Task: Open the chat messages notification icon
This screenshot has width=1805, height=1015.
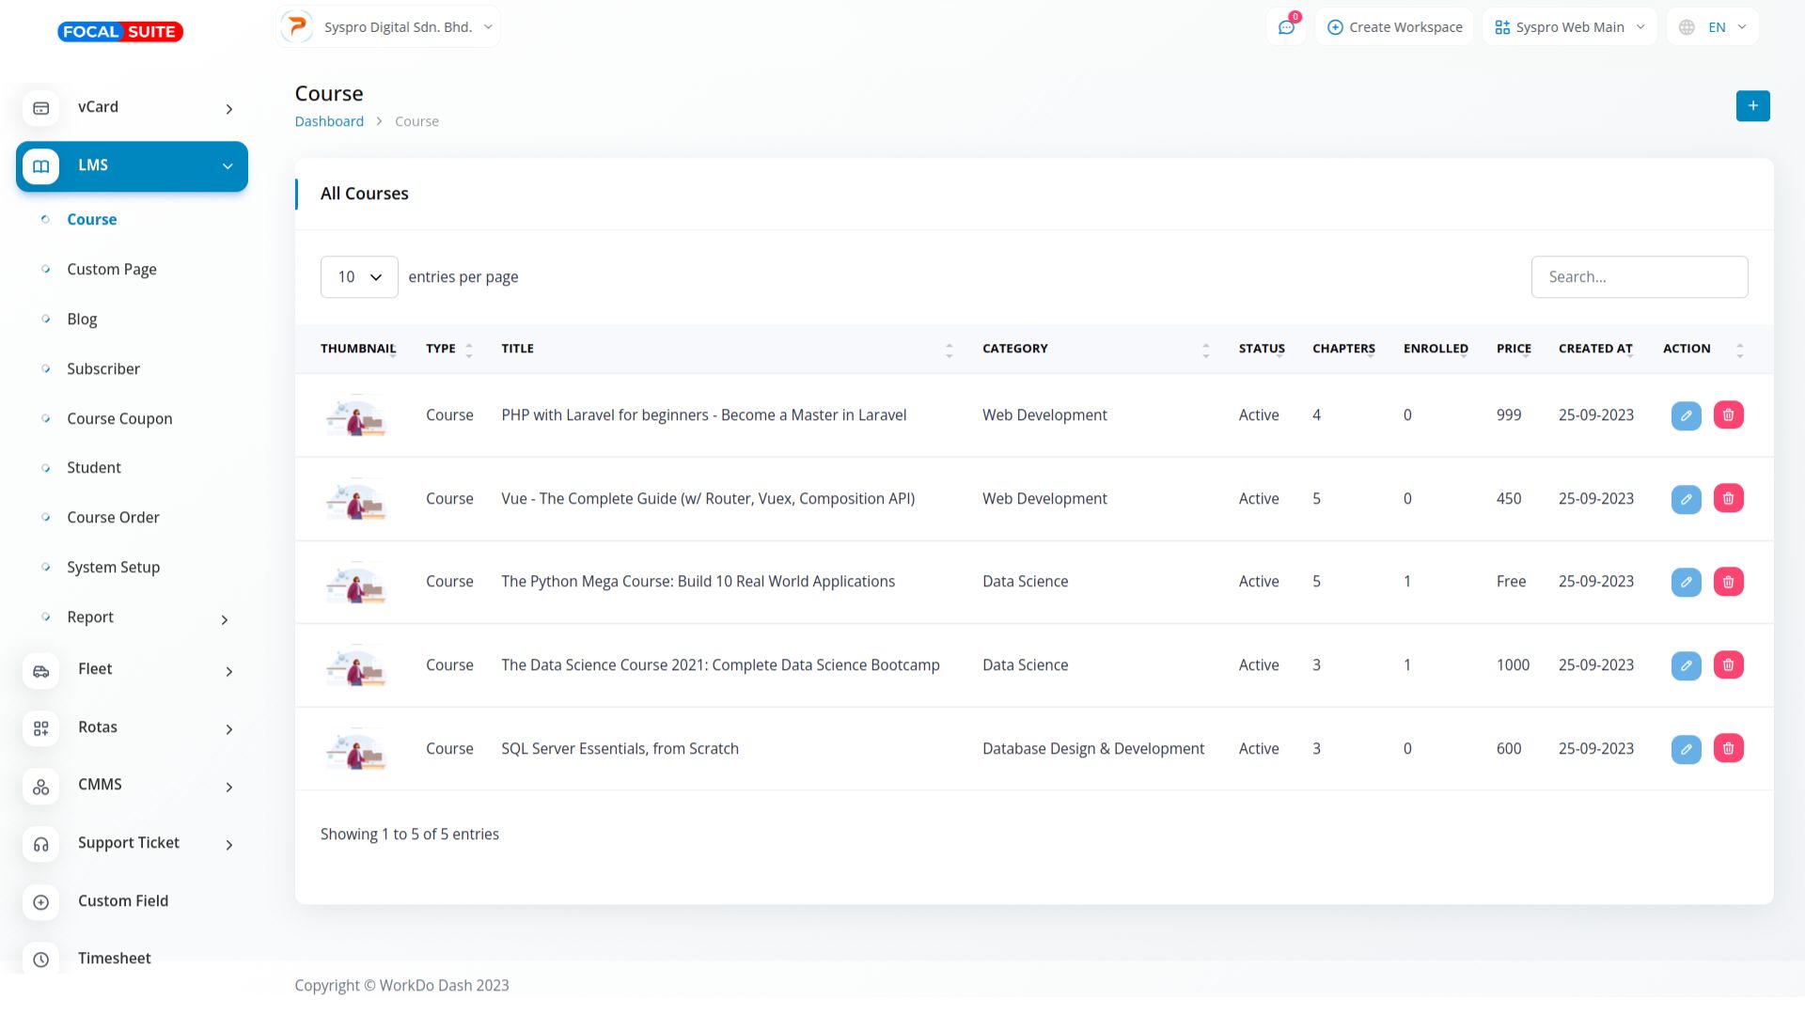Action: tap(1286, 27)
